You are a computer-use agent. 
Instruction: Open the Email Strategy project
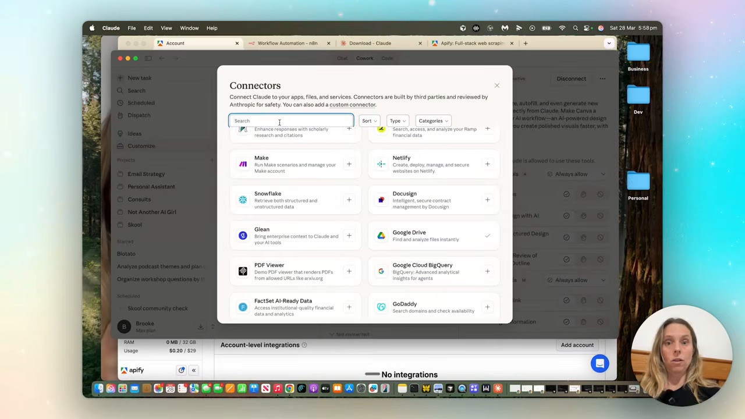click(146, 174)
